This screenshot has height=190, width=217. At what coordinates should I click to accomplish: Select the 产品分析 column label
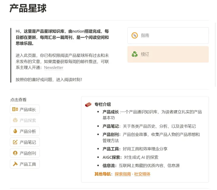(28, 131)
